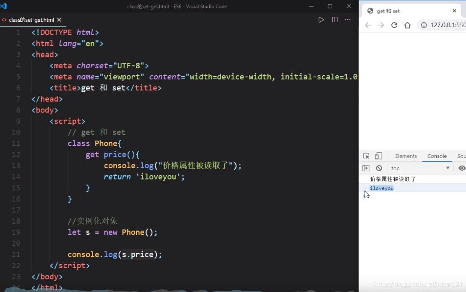Clear the console output
466x292 pixels.
pyautogui.click(x=379, y=169)
